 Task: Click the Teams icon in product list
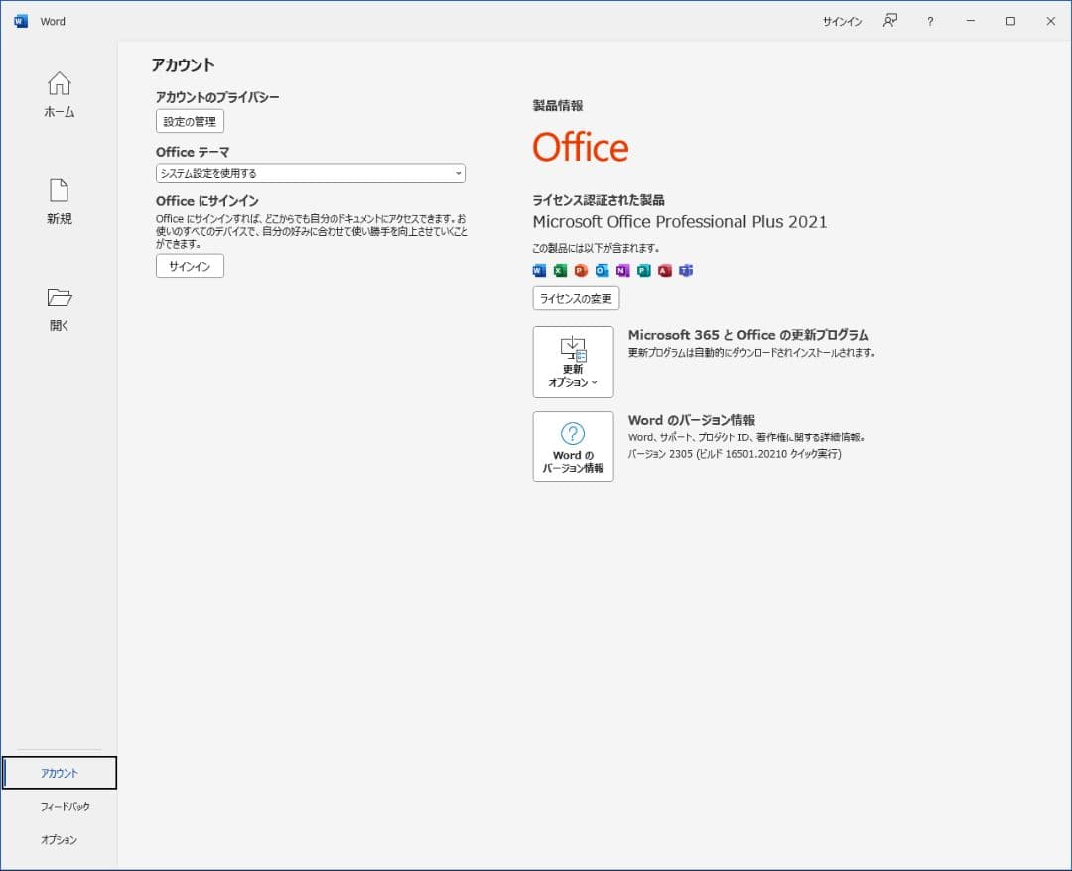click(x=686, y=270)
